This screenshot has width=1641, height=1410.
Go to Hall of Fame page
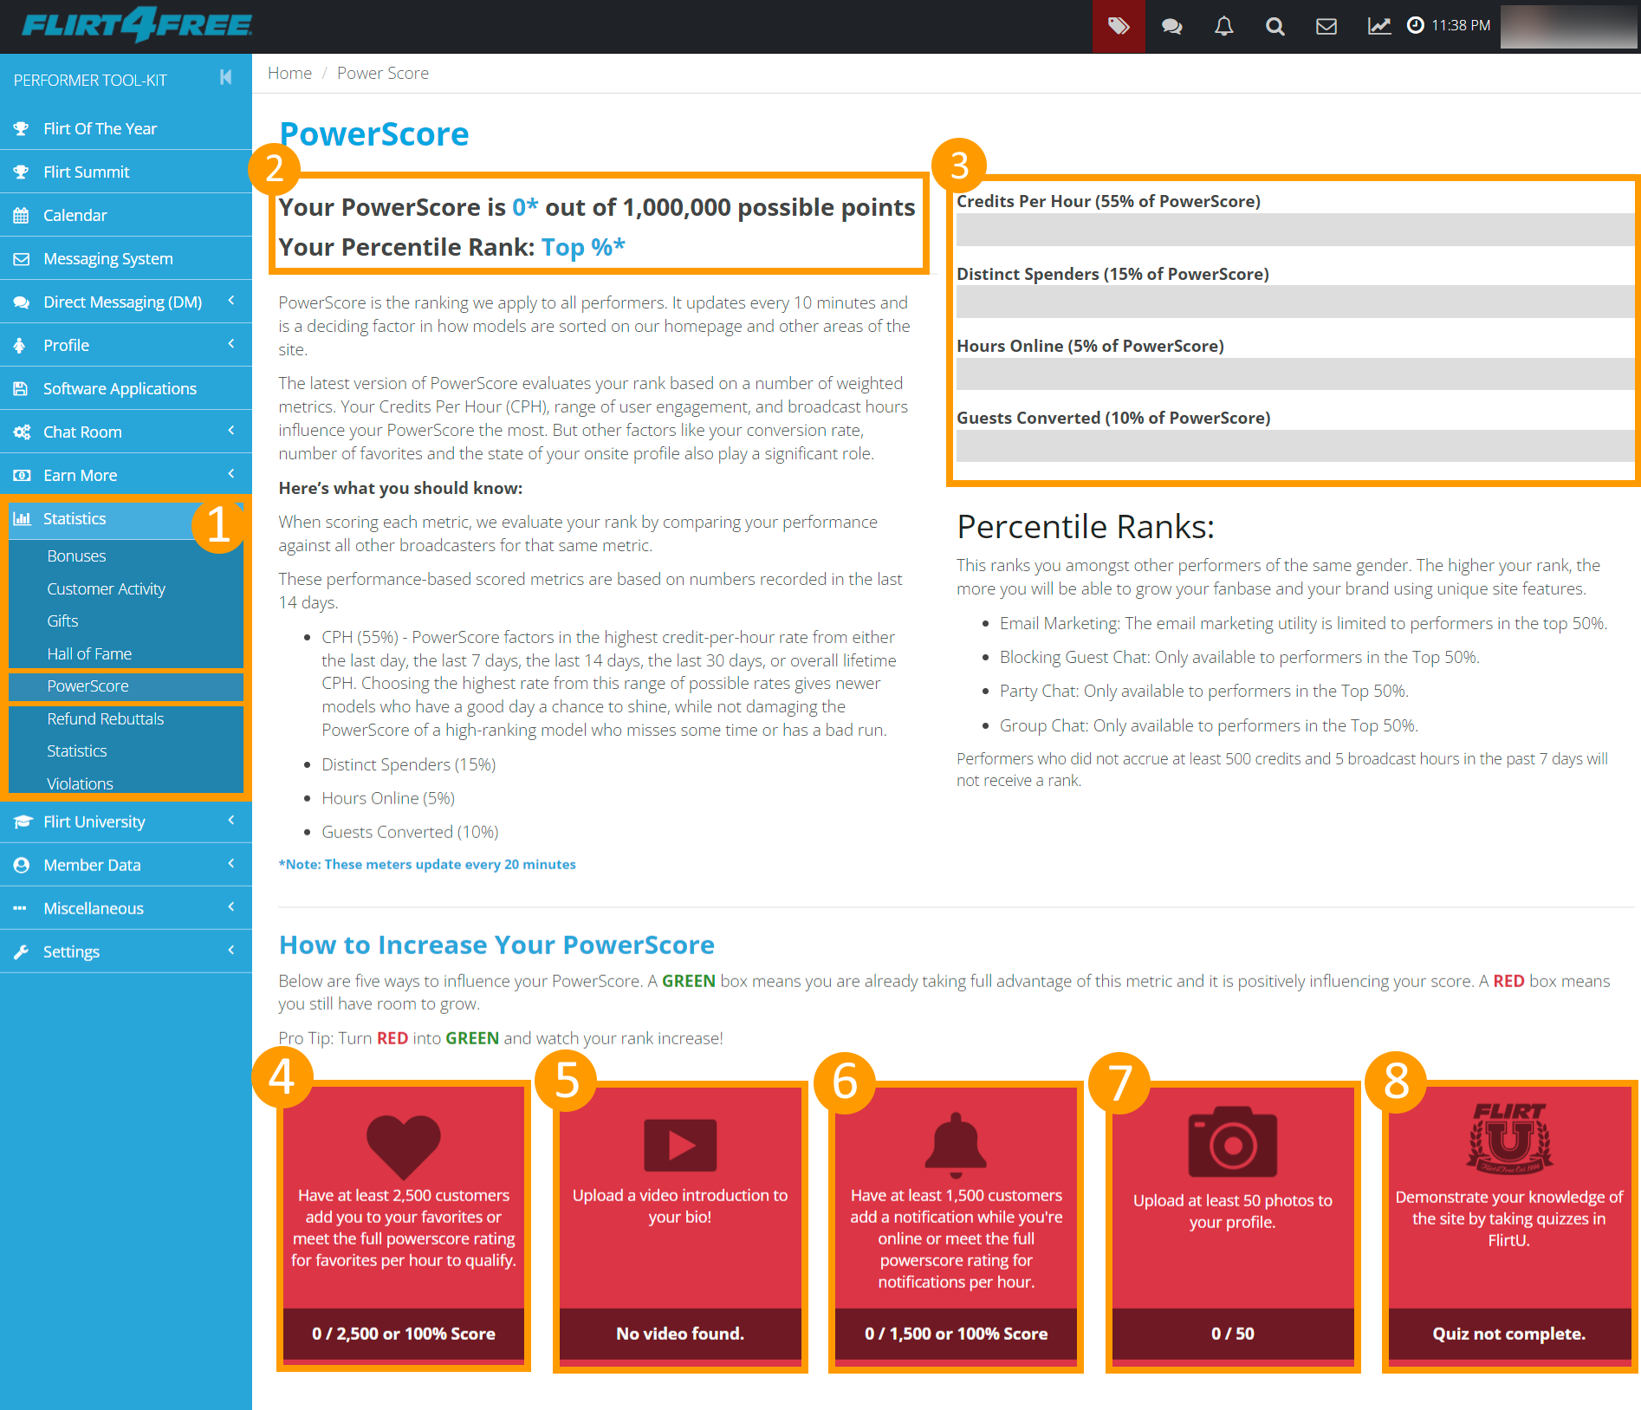(89, 653)
